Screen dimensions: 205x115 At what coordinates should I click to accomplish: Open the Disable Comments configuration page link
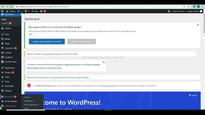108,86
